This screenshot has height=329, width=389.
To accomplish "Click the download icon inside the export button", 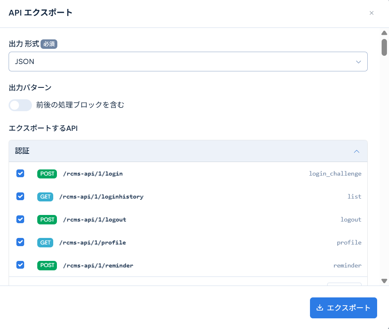I will click(x=319, y=308).
